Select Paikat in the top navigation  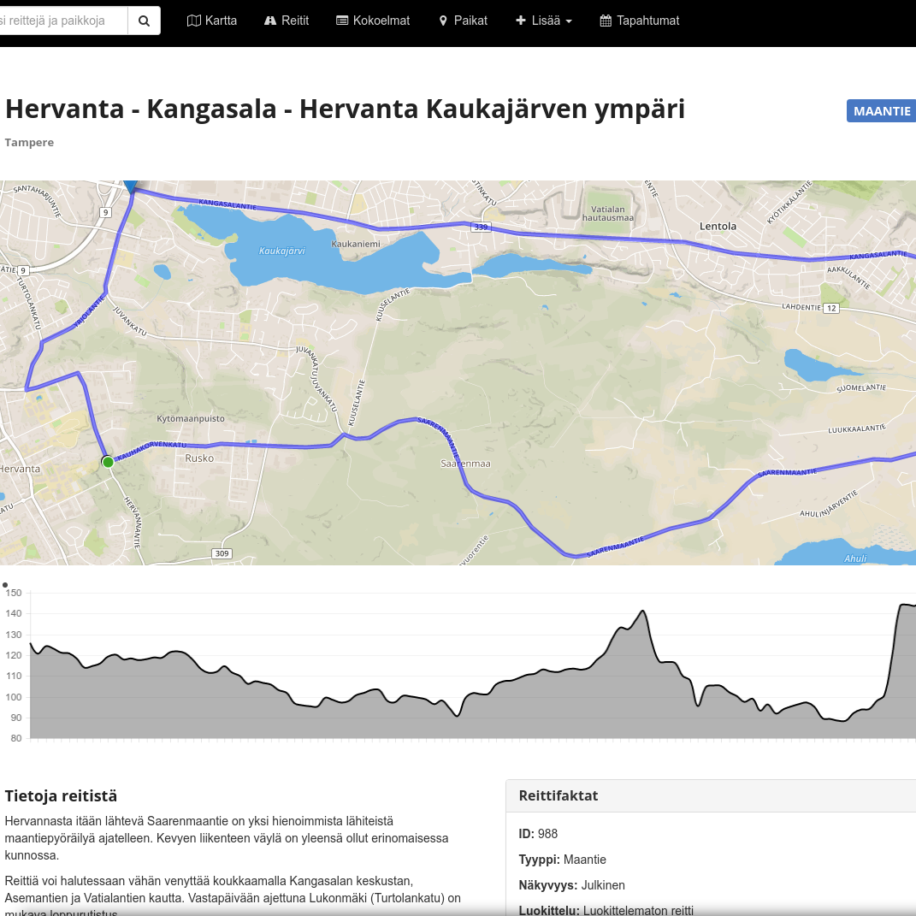tap(463, 21)
